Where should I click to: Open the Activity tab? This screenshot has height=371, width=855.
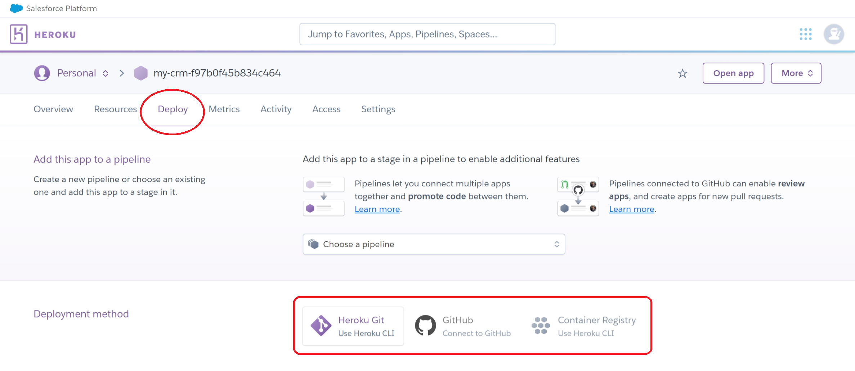tap(276, 109)
